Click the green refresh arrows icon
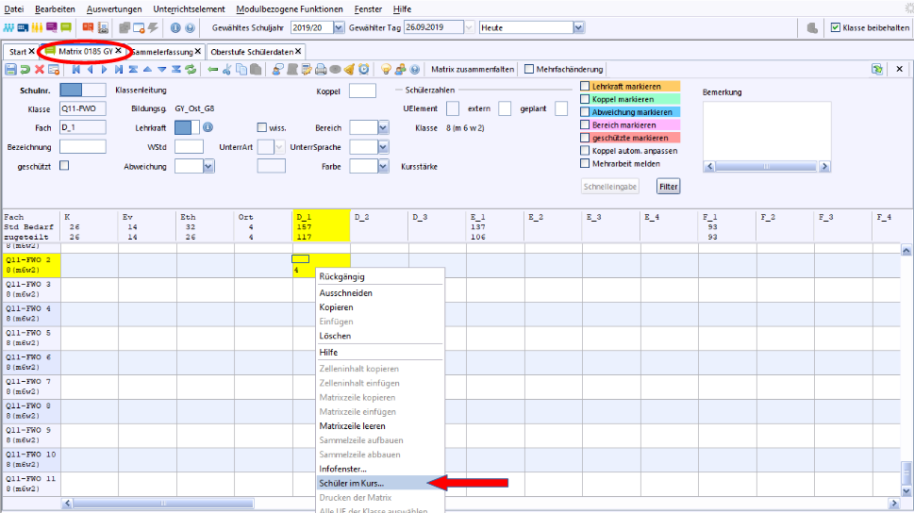Image resolution: width=914 pixels, height=513 pixels. [x=191, y=70]
